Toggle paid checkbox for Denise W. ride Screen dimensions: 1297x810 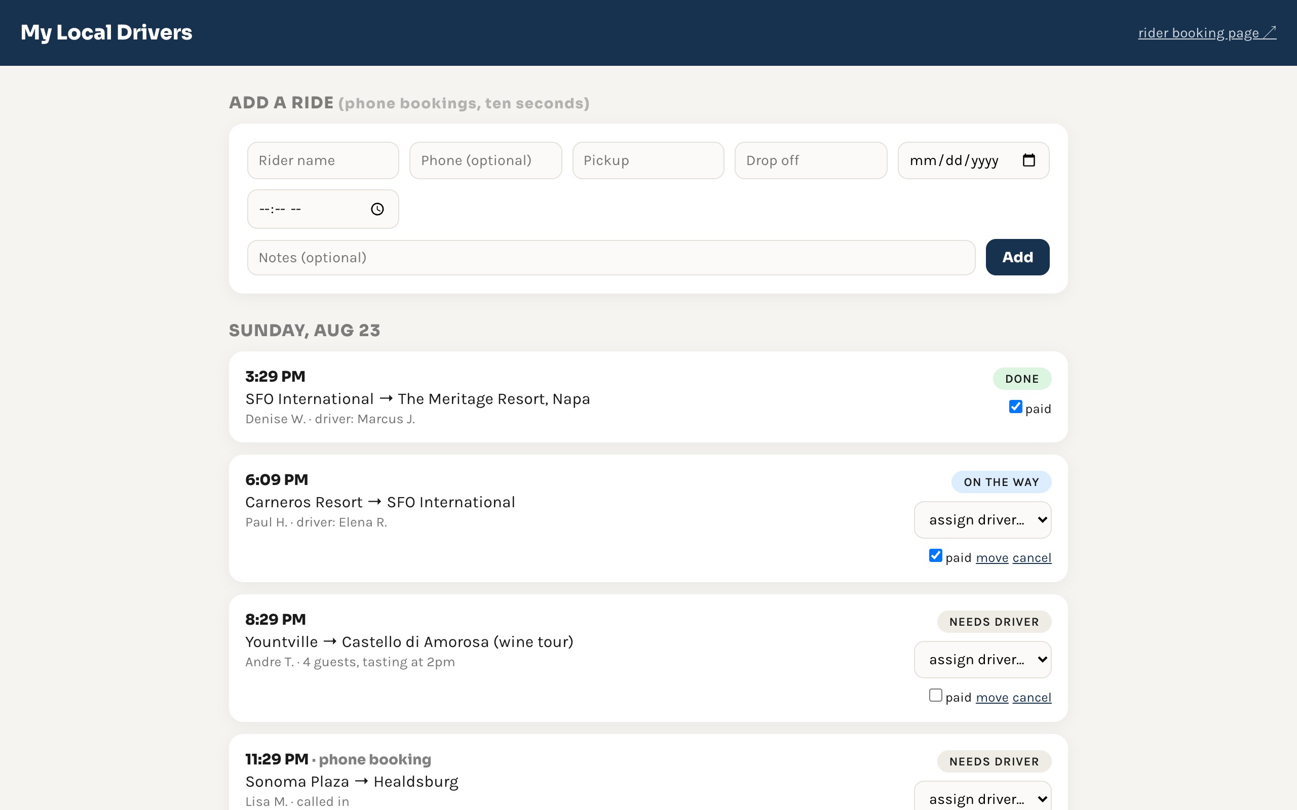pos(1015,407)
